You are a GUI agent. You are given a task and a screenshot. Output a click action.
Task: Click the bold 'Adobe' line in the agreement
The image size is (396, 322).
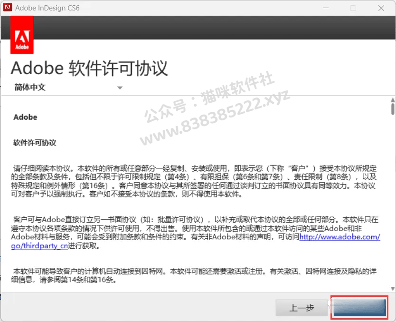point(25,117)
